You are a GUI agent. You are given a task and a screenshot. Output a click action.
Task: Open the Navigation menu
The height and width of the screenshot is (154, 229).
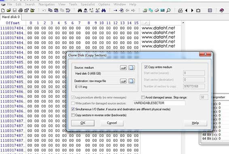pos(47,4)
